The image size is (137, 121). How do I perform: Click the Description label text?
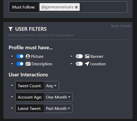coord(42,64)
